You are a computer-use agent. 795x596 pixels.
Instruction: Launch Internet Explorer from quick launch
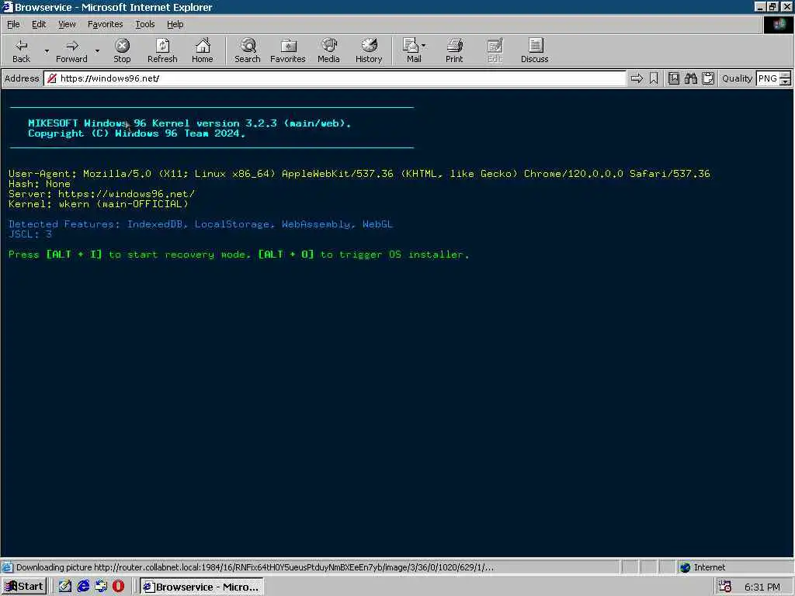83,587
